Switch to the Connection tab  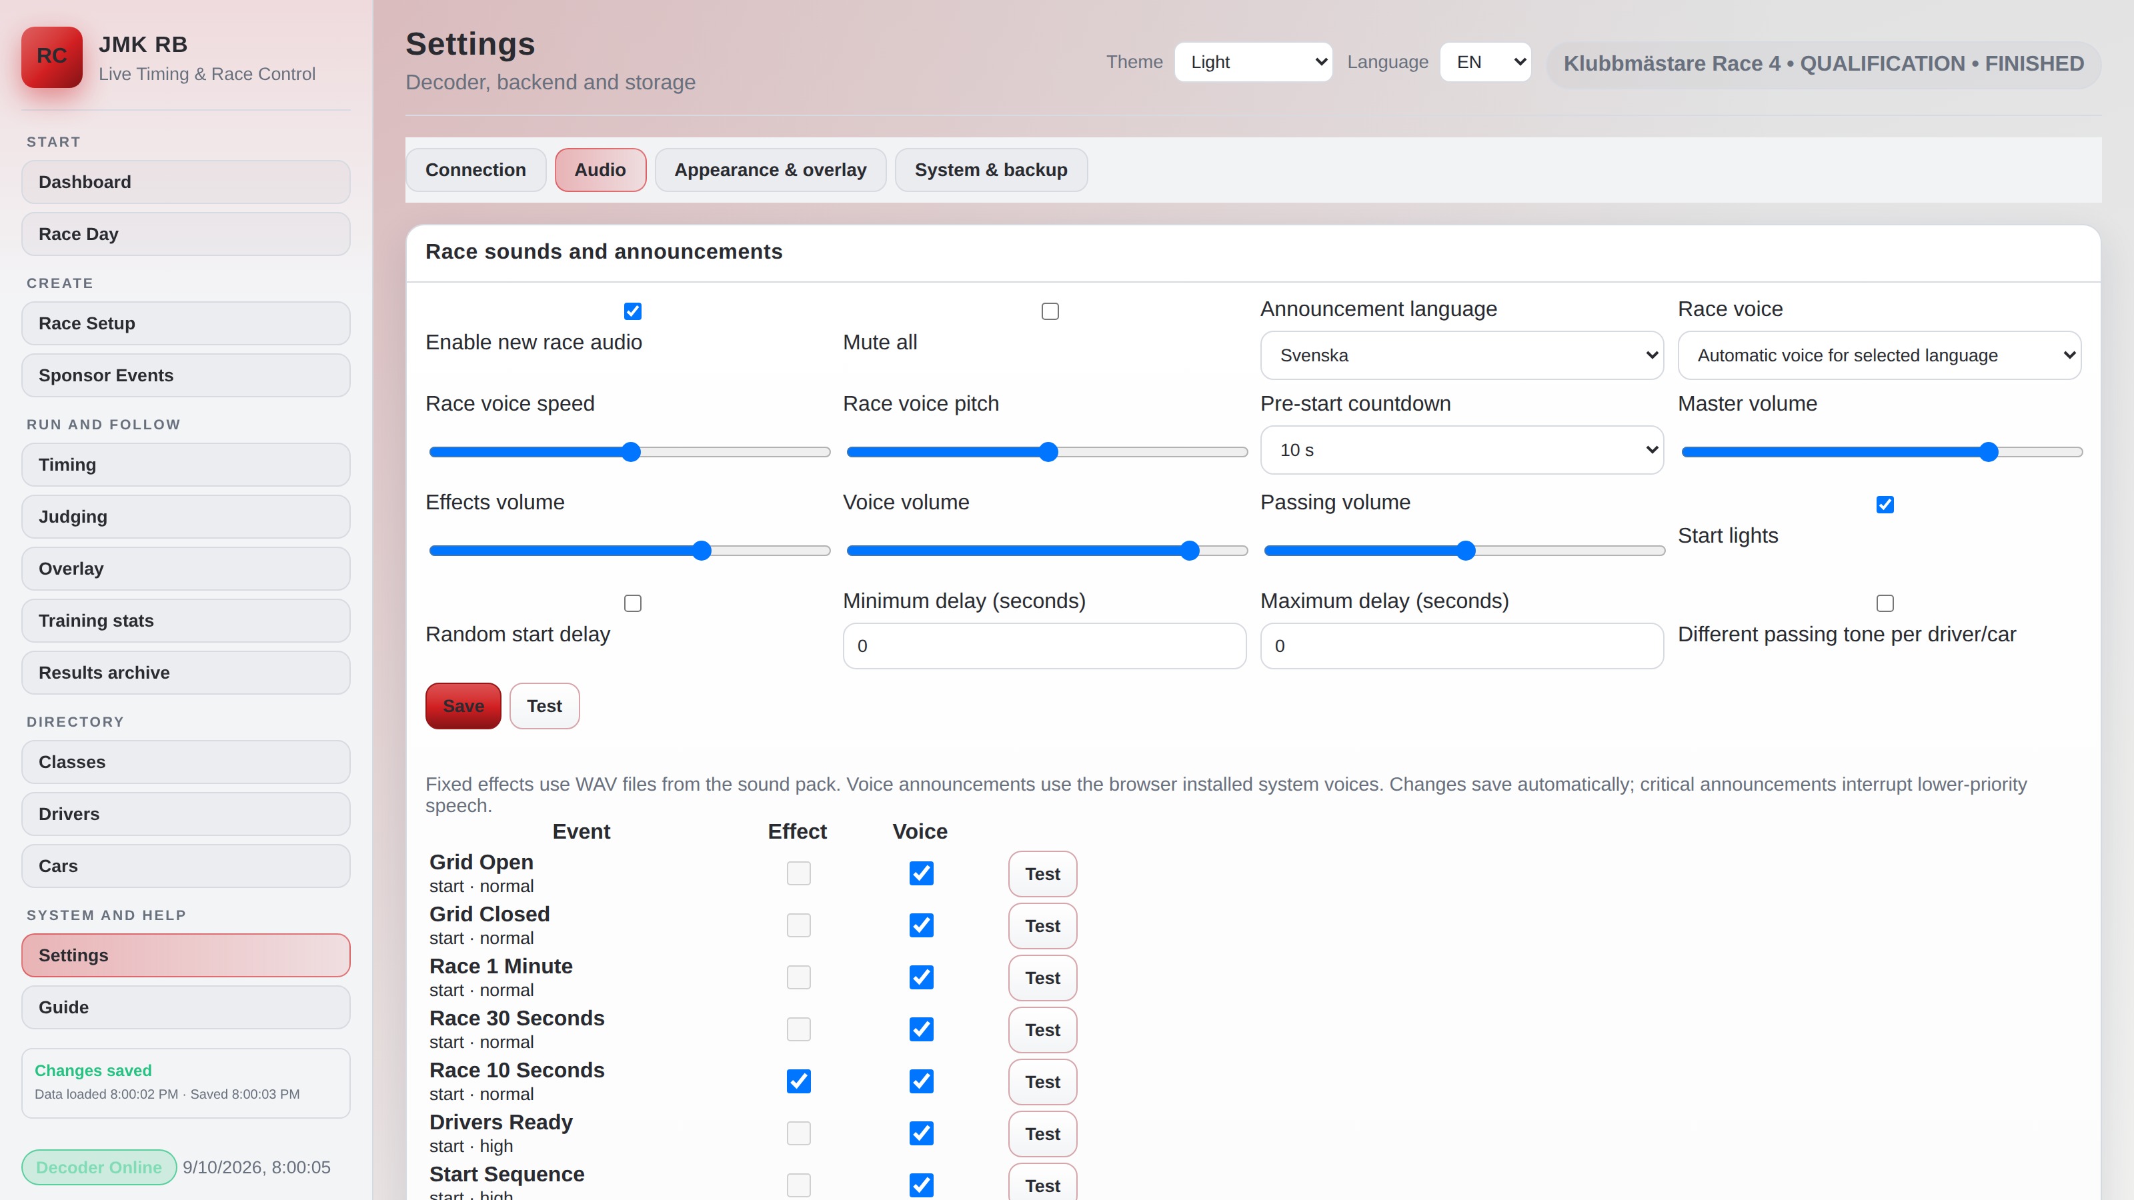point(475,170)
